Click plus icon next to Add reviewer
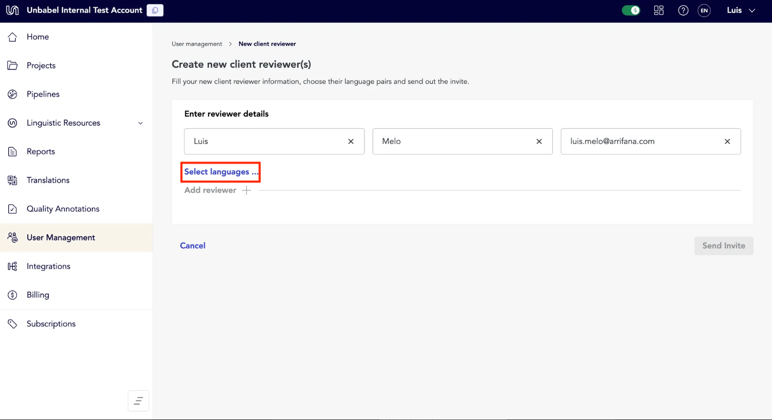This screenshot has height=420, width=772. coord(247,190)
